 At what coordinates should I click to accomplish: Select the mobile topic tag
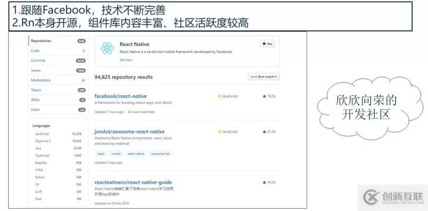pyautogui.click(x=116, y=154)
